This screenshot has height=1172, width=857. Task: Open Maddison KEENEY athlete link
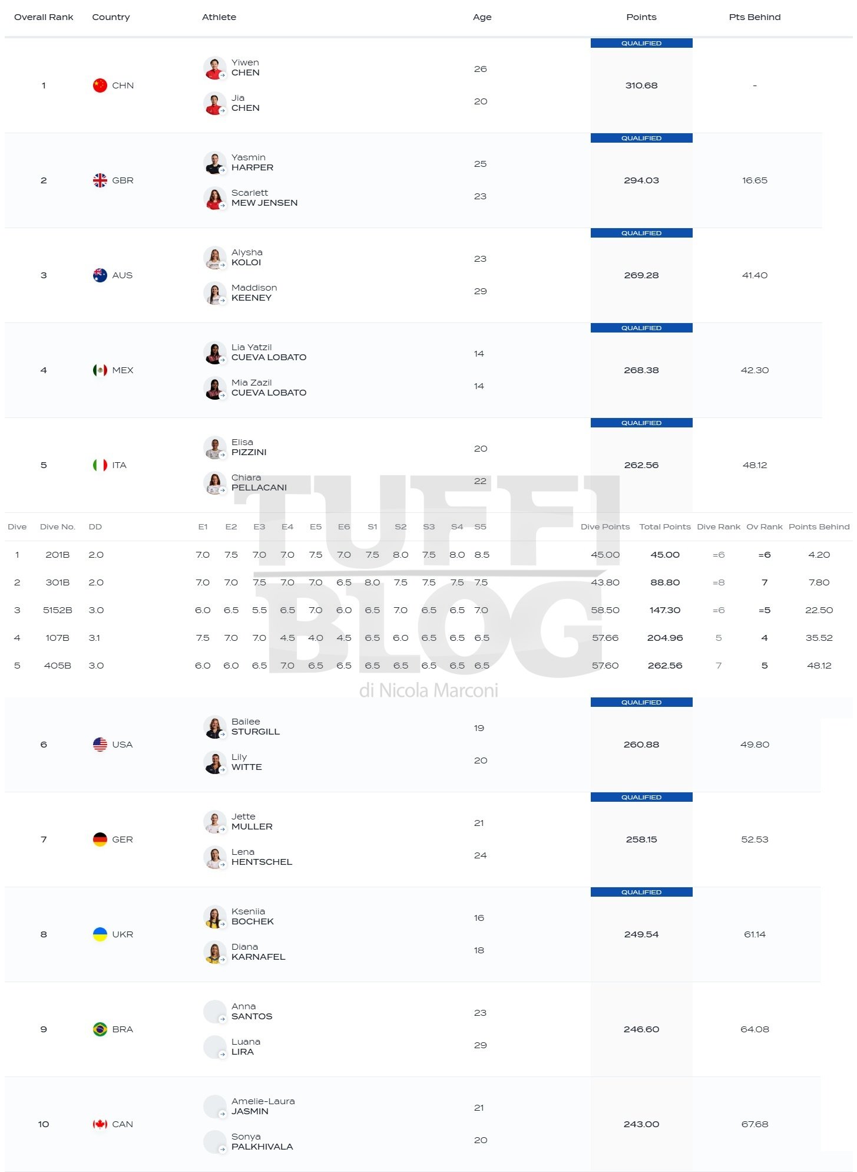pyautogui.click(x=254, y=293)
